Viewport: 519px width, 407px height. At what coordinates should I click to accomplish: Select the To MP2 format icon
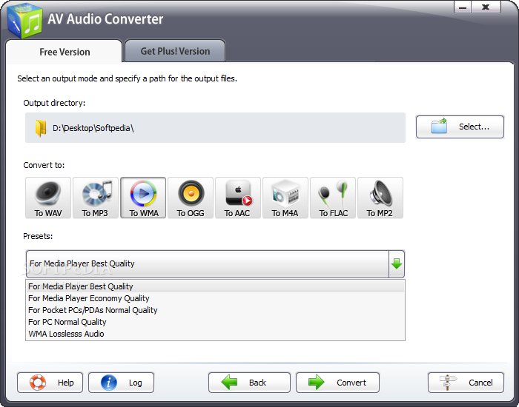point(380,198)
